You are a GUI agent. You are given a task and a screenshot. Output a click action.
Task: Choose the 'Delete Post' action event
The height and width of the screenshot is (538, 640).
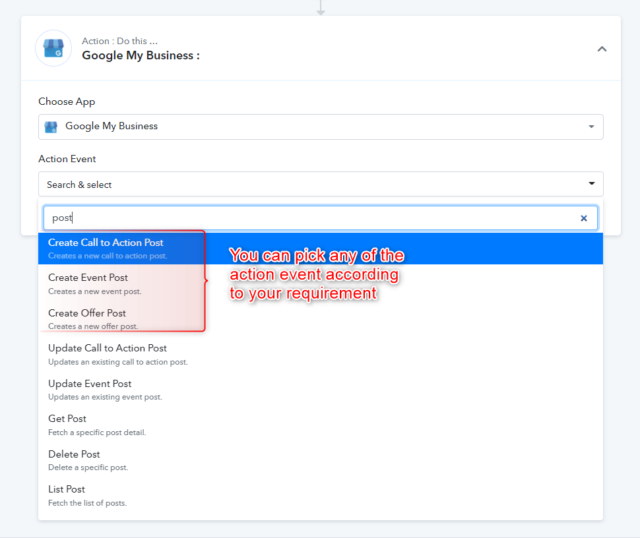(321, 460)
